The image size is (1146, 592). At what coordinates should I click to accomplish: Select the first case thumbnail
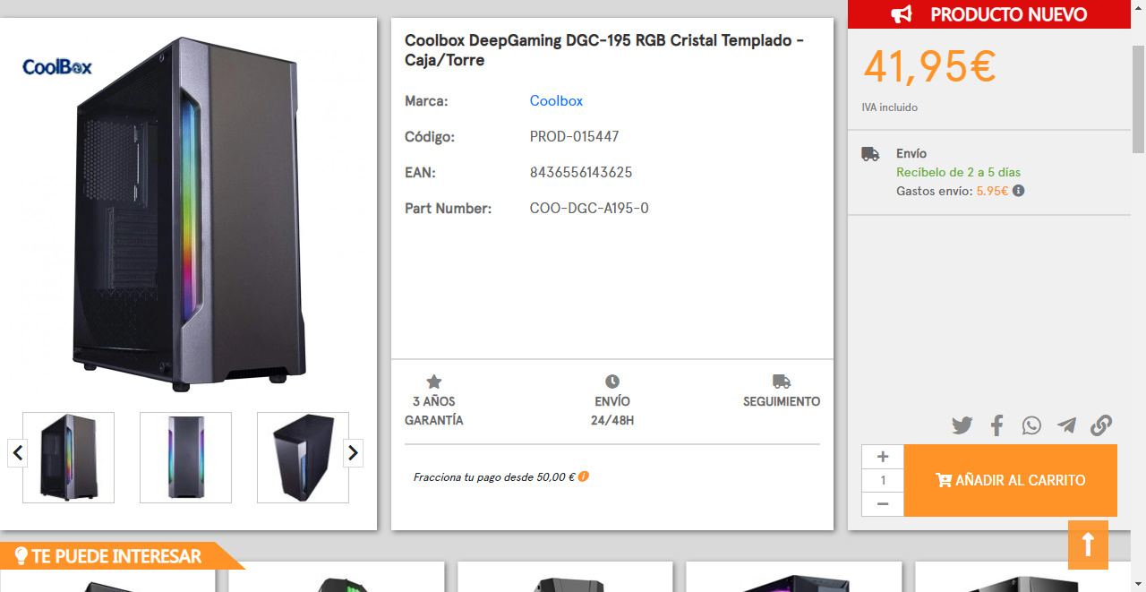coord(68,458)
